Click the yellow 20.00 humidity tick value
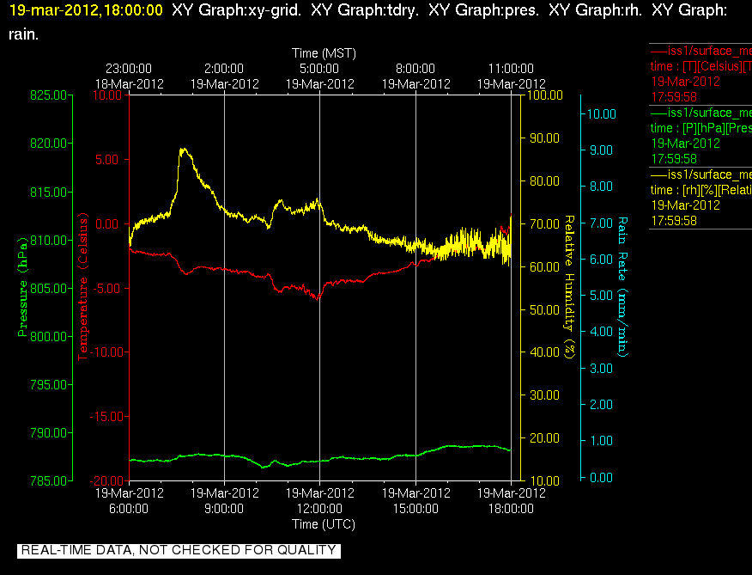This screenshot has height=575, width=752. pos(545,438)
